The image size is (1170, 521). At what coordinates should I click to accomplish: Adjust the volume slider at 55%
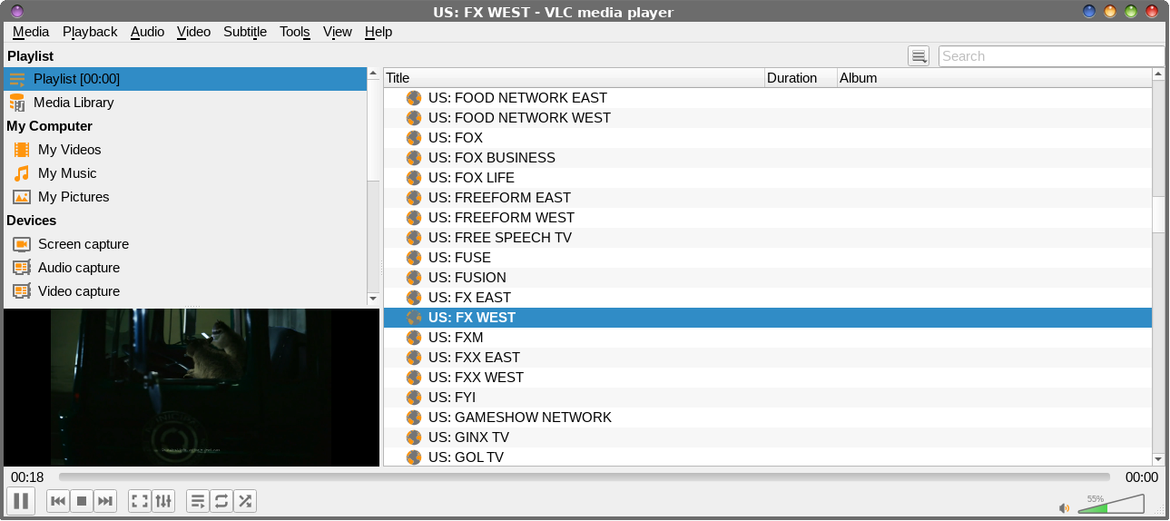(1111, 504)
